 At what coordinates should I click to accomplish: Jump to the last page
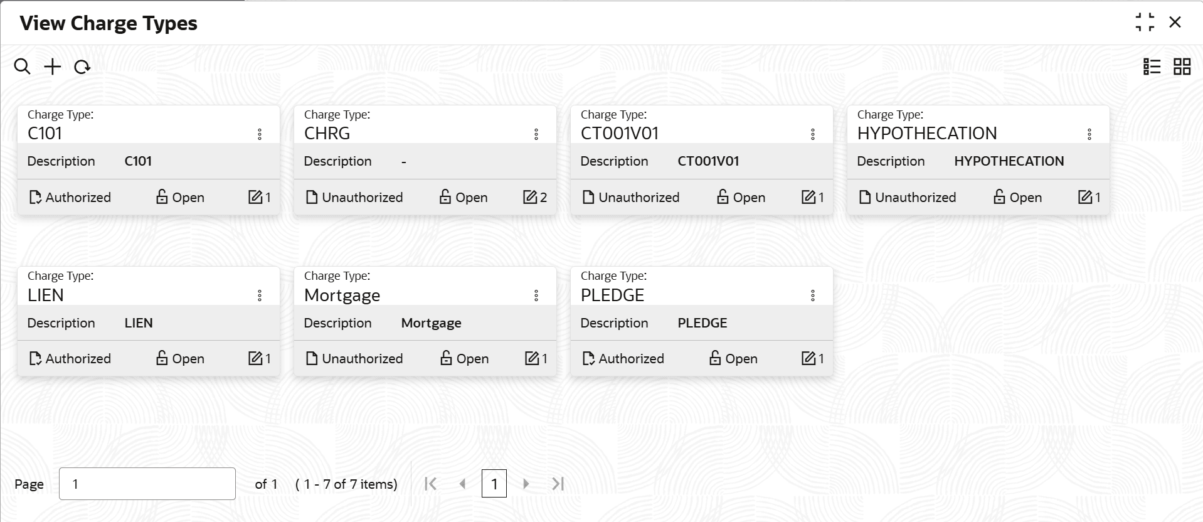point(558,484)
